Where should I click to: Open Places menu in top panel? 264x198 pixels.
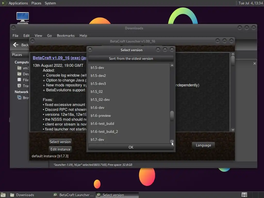tap(36, 3)
